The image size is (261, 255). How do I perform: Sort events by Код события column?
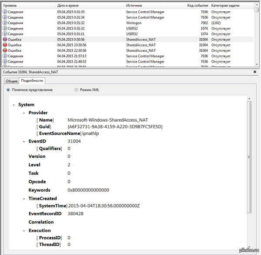(197, 6)
